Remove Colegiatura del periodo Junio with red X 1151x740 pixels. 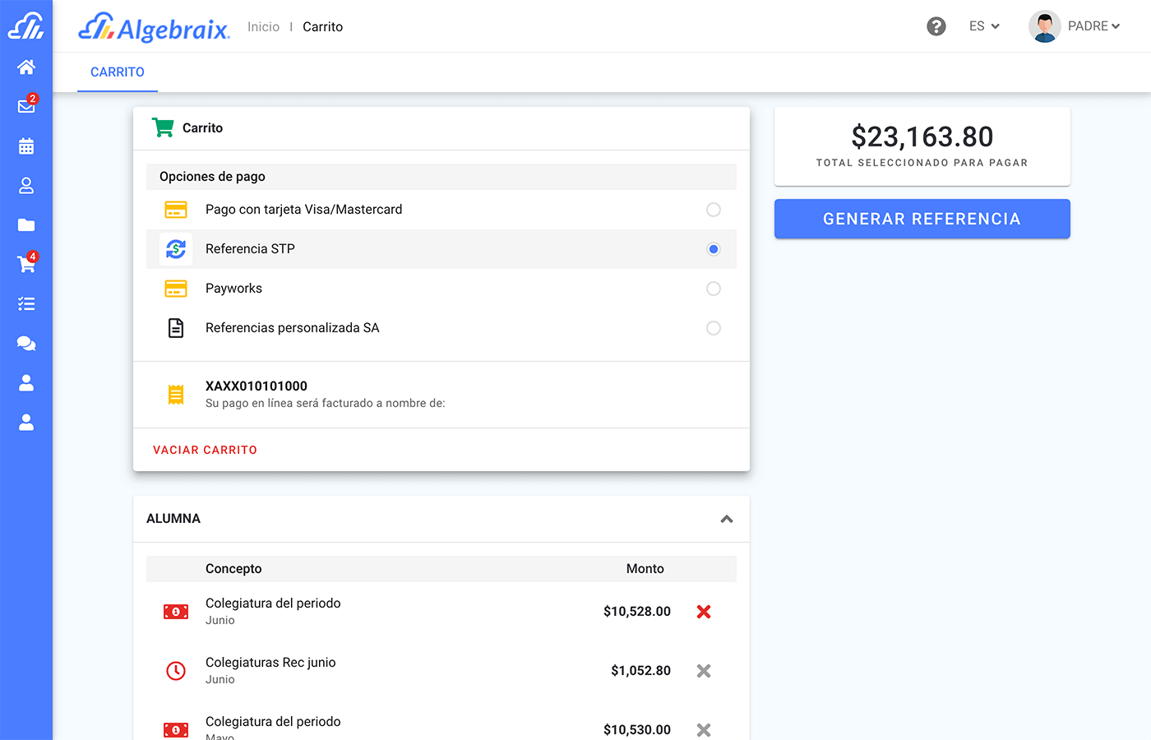(704, 612)
